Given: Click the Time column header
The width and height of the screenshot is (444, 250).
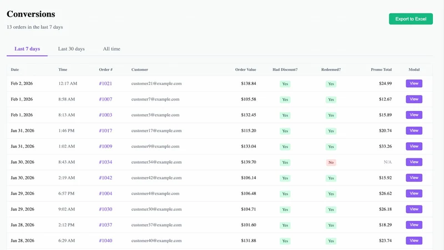Looking at the screenshot, I should (x=63, y=69).
